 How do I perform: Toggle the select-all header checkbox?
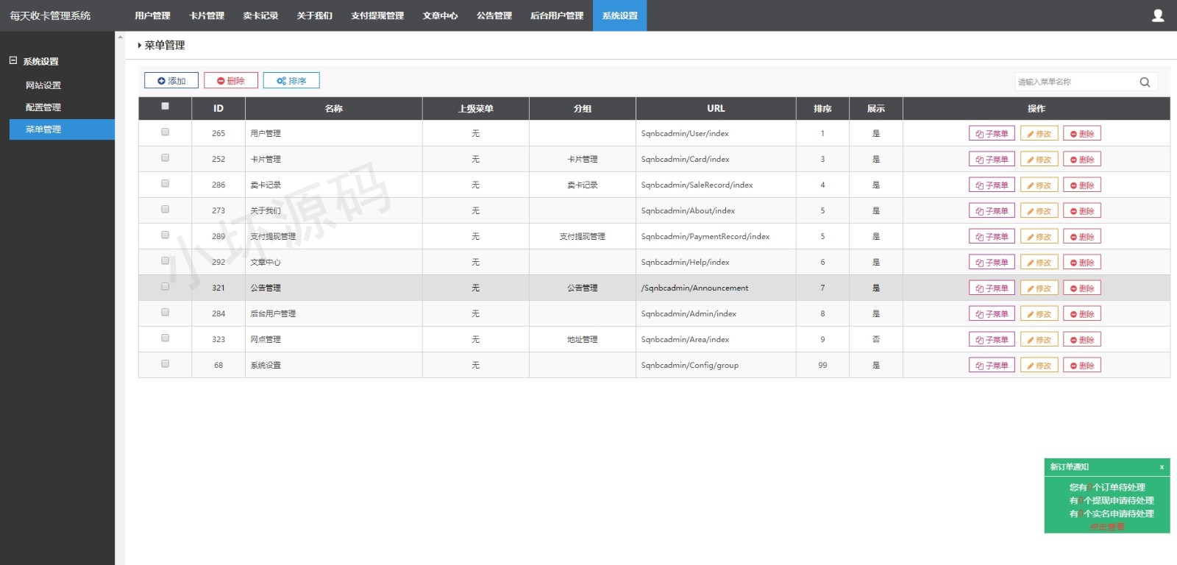(165, 107)
